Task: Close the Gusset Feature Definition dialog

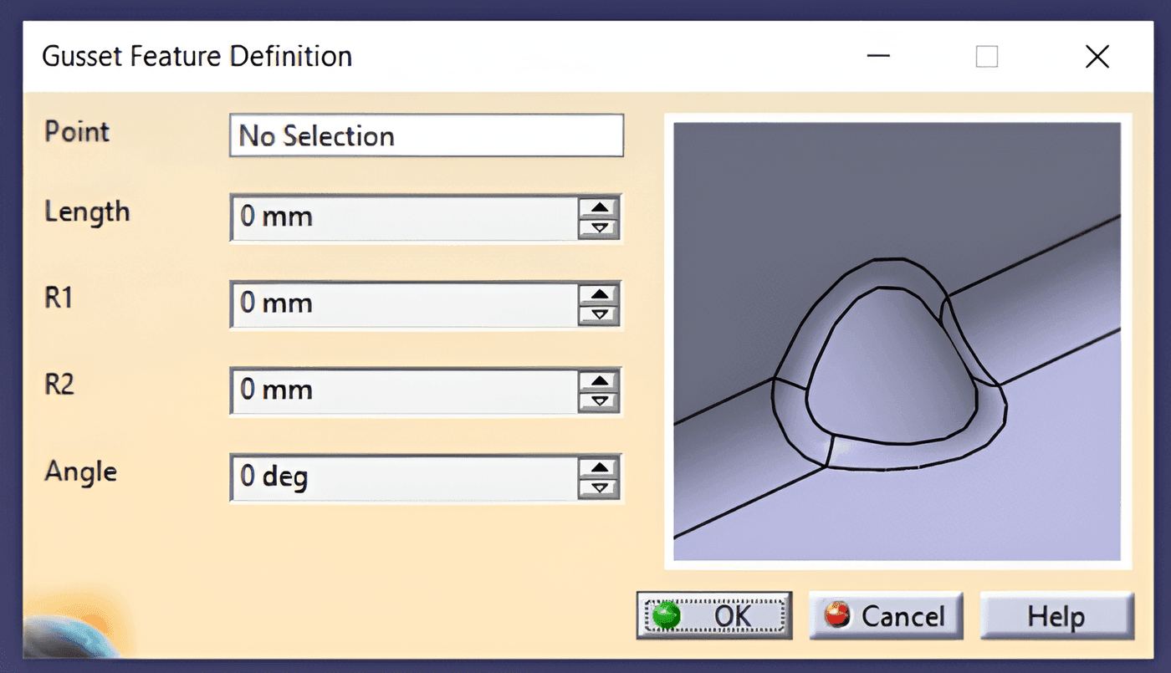Action: click(x=1097, y=57)
